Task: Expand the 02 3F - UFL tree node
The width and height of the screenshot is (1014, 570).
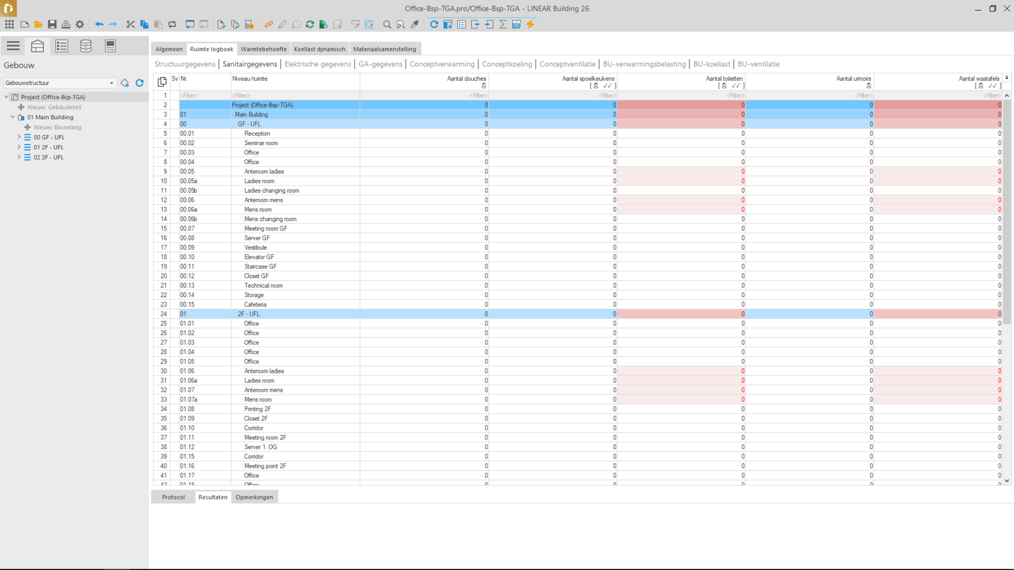Action: pyautogui.click(x=19, y=157)
